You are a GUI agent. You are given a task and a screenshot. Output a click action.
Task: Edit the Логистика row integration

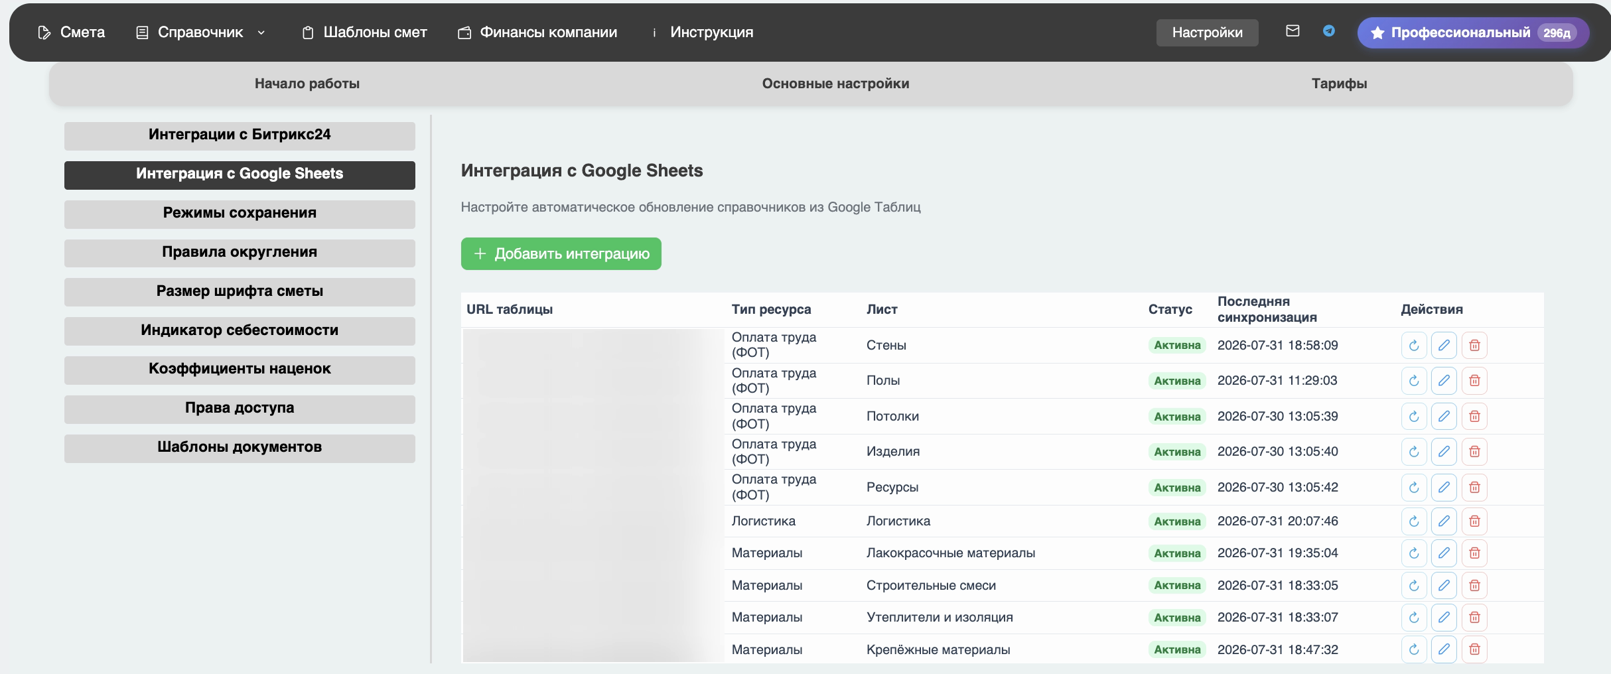click(x=1444, y=521)
